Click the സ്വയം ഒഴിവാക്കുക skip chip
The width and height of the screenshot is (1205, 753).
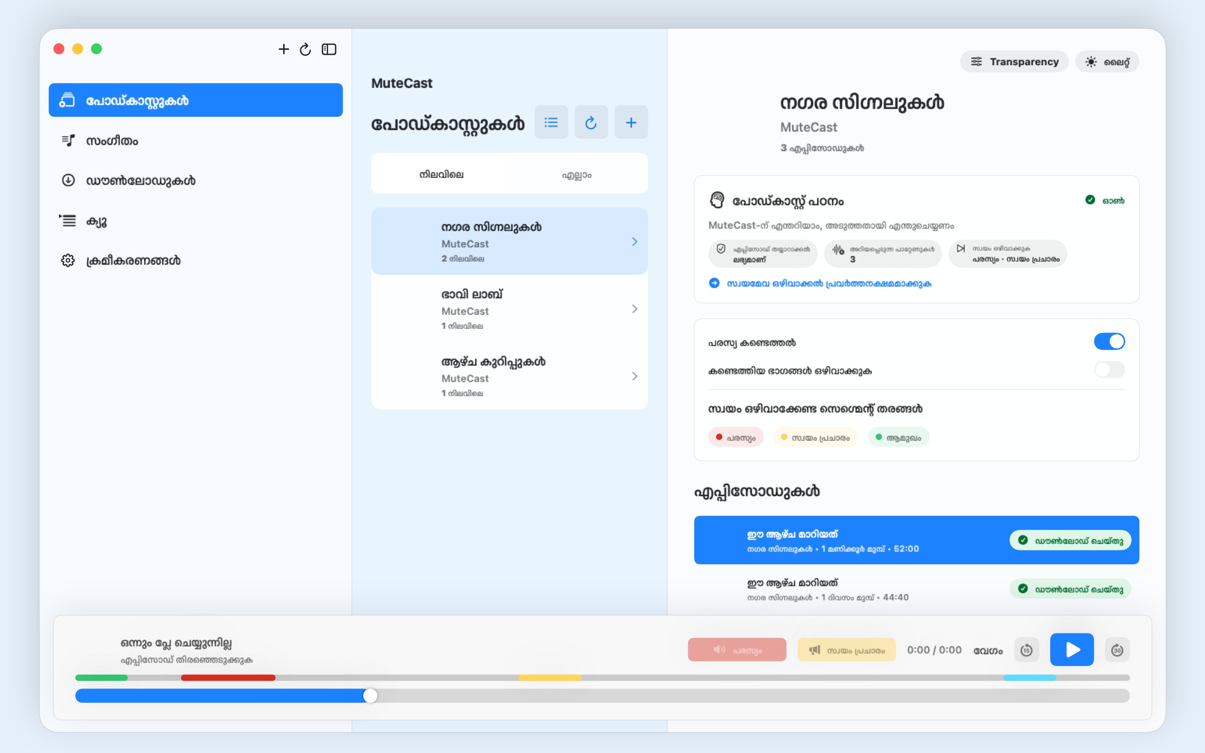tap(1008, 254)
